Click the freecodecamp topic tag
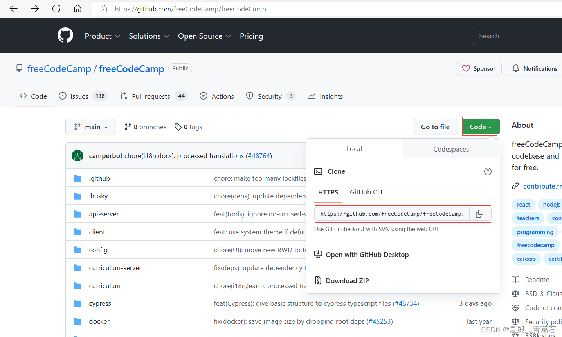The width and height of the screenshot is (562, 337). [535, 245]
